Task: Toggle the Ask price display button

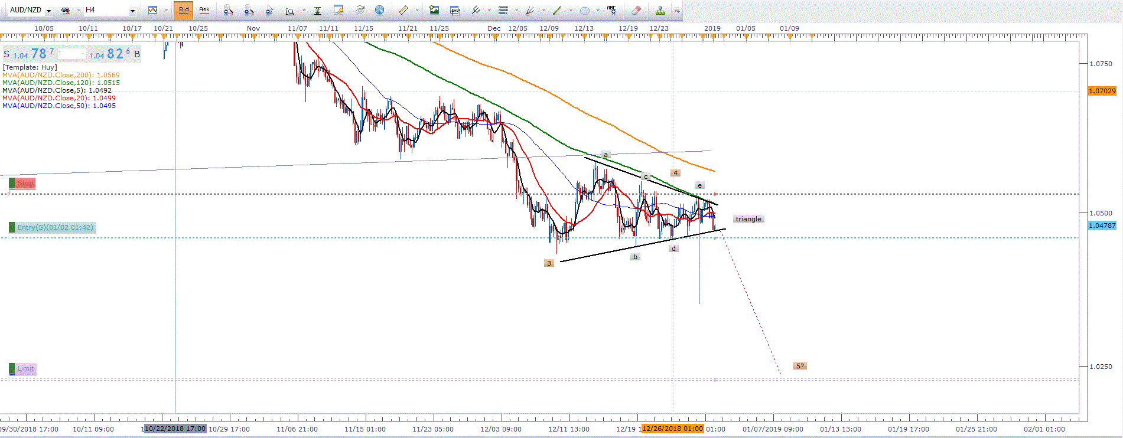Action: click(x=204, y=10)
